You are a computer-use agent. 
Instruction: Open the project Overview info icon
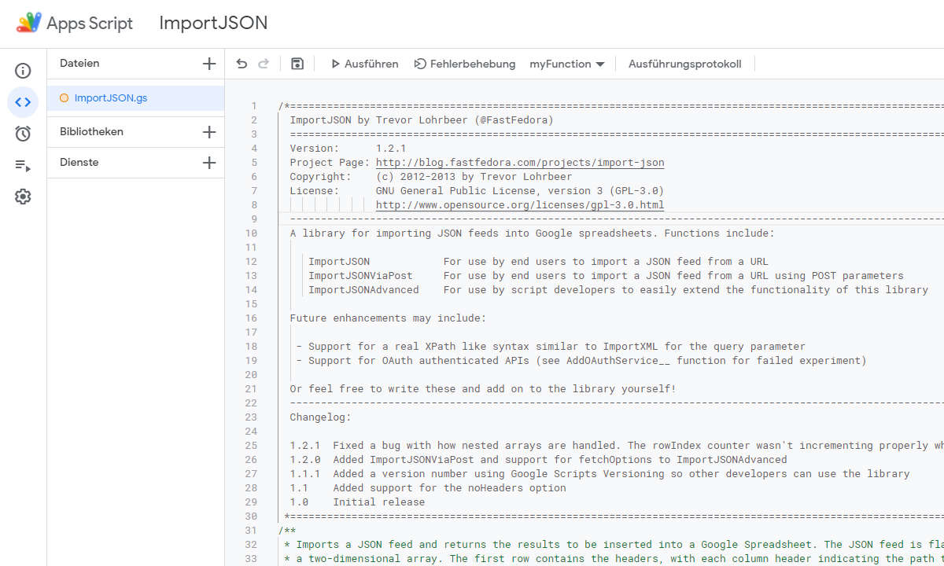click(x=23, y=71)
